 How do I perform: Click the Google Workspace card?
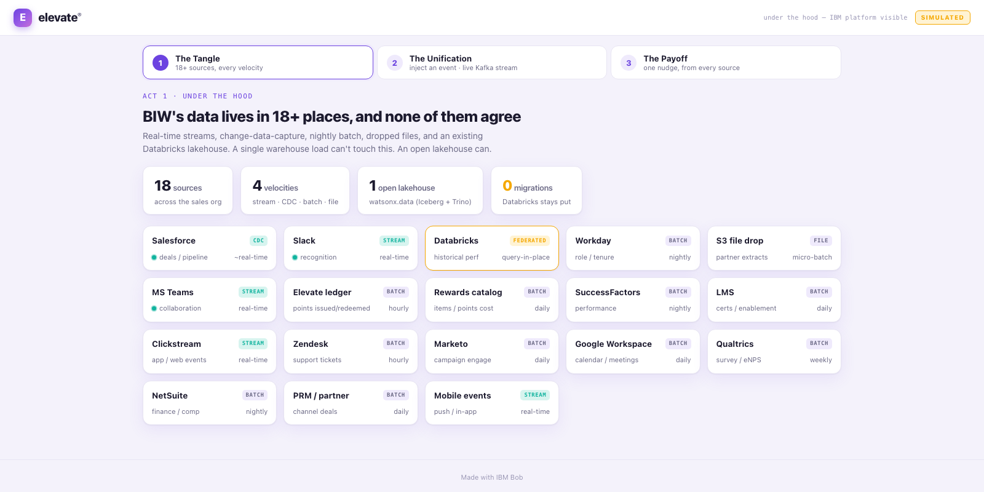pos(633,351)
